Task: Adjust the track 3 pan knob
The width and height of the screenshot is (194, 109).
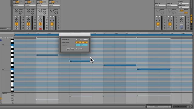Action: [x=40, y=20]
